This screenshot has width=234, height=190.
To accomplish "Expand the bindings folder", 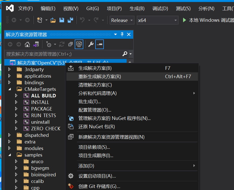I will click(x=9, y=82).
